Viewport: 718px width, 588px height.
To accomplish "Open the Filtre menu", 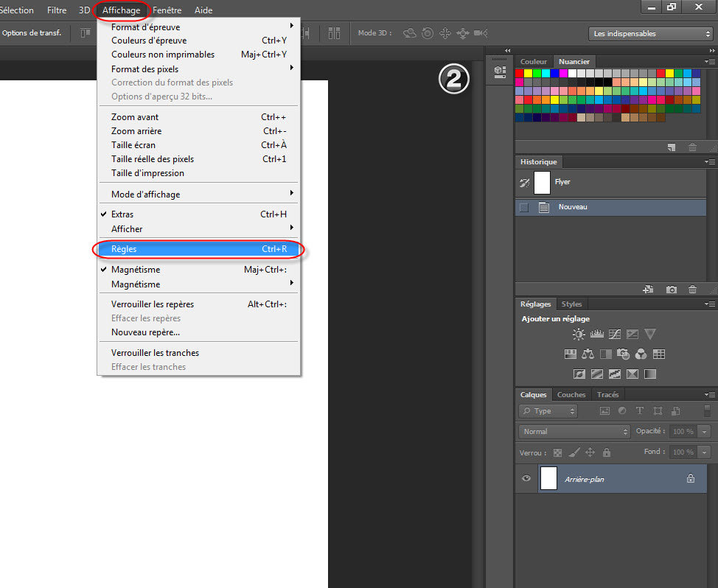I will [x=57, y=10].
